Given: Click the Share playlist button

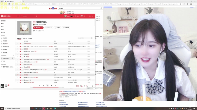Looking at the screenshot, I should pos(58,28).
